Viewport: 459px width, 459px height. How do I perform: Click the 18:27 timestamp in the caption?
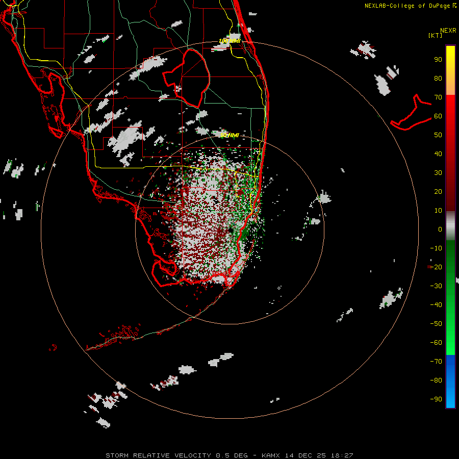342,455
